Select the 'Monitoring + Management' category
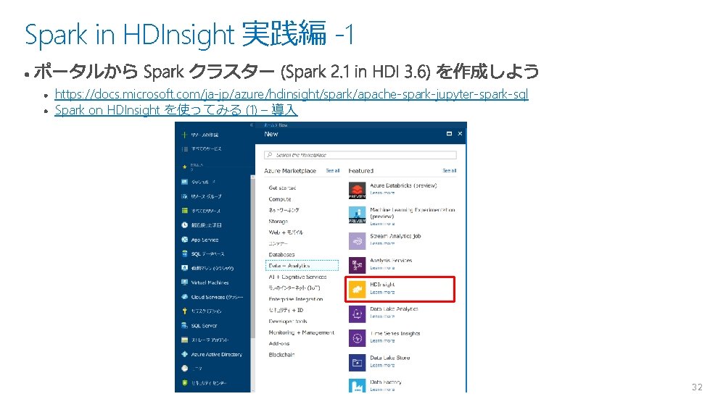The height and width of the screenshot is (399, 710). pyautogui.click(x=302, y=332)
